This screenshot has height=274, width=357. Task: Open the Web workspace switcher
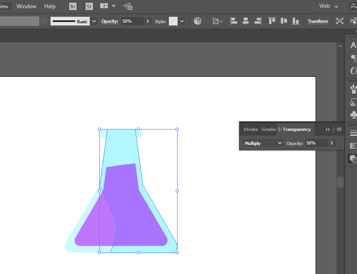click(329, 6)
